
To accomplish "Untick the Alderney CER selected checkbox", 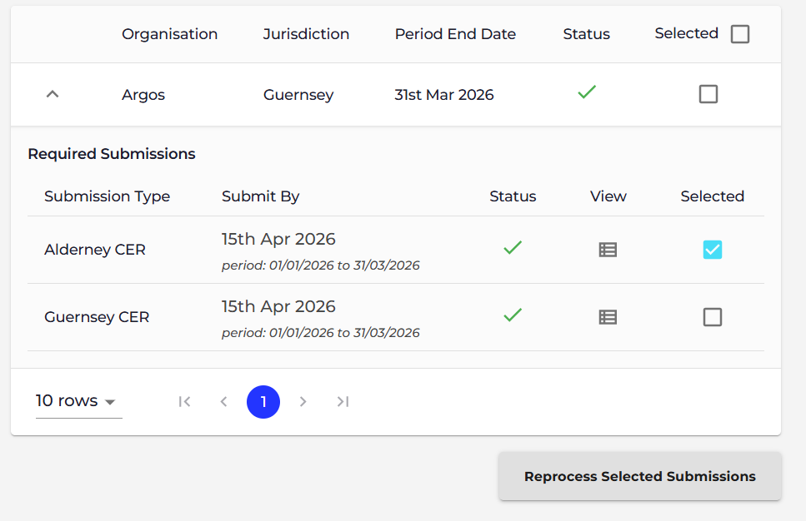I will tap(713, 250).
